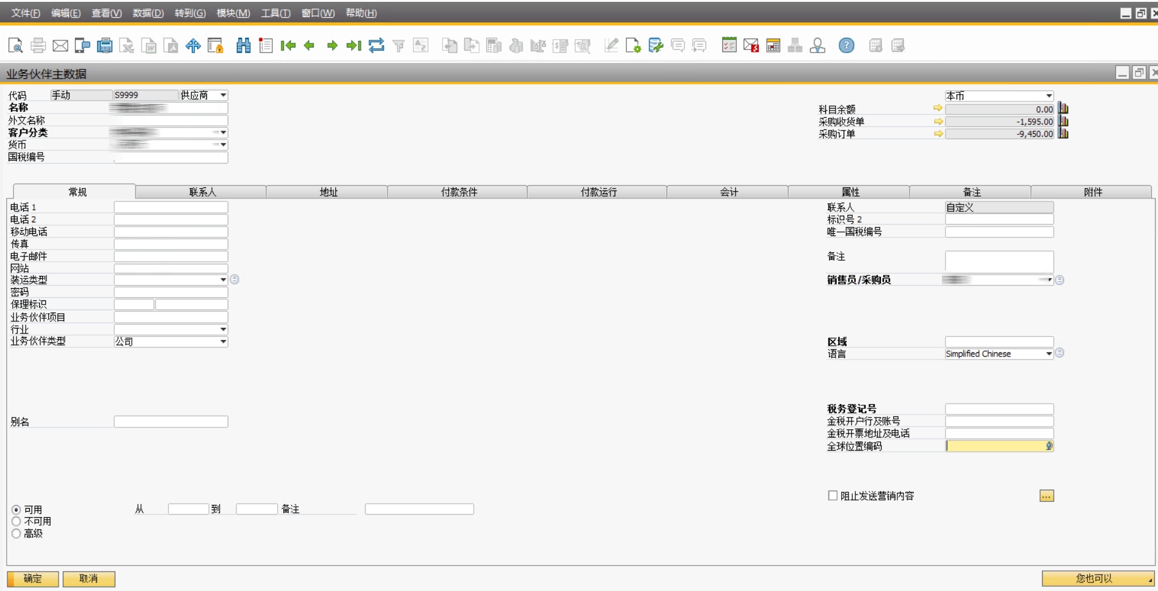1158x591 pixels.
Task: Open the 转到(G) menu
Action: 190,13
